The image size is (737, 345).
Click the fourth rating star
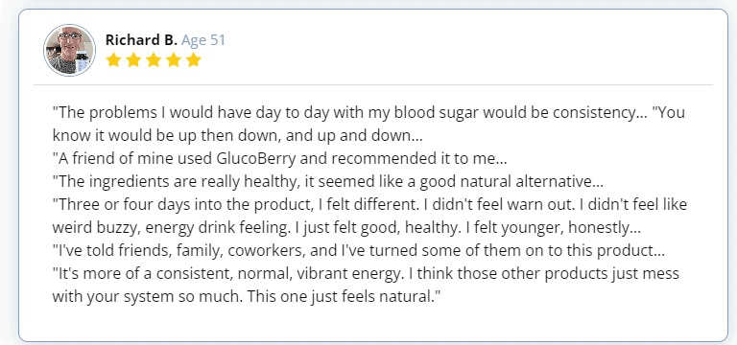pos(174,60)
